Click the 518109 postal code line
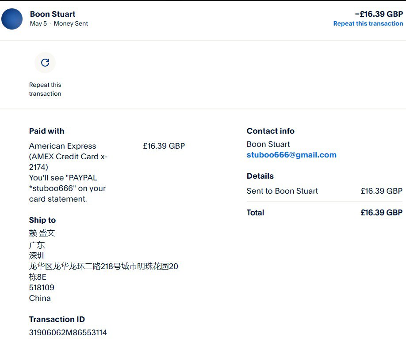 coord(42,288)
